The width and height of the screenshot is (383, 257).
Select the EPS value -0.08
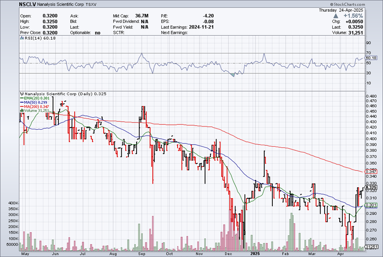[x=208, y=21]
